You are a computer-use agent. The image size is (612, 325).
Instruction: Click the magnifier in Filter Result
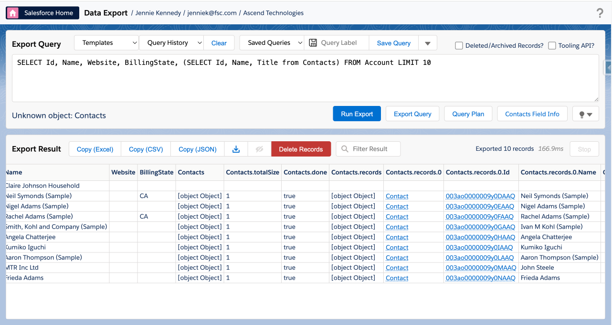coord(344,148)
